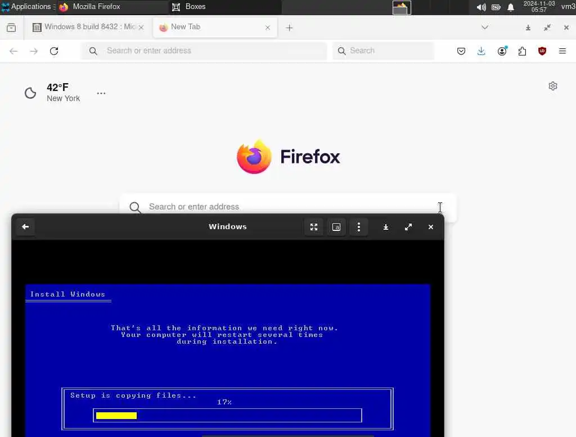Viewport: 576px width, 437px height.
Task: Switch to Mozilla Firefox taskbar entry
Action: 112,7
